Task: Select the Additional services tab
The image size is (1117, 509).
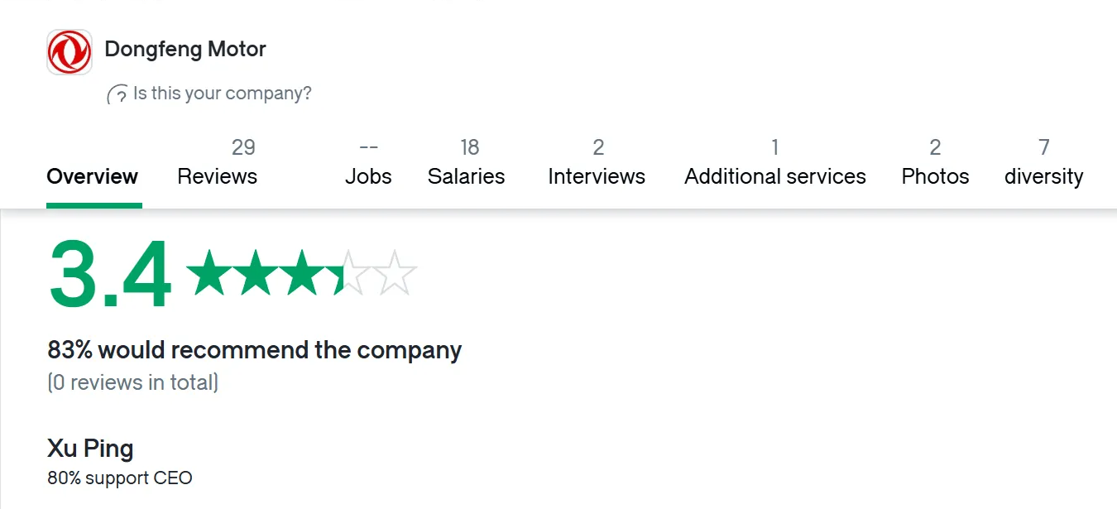Action: pyautogui.click(x=775, y=162)
